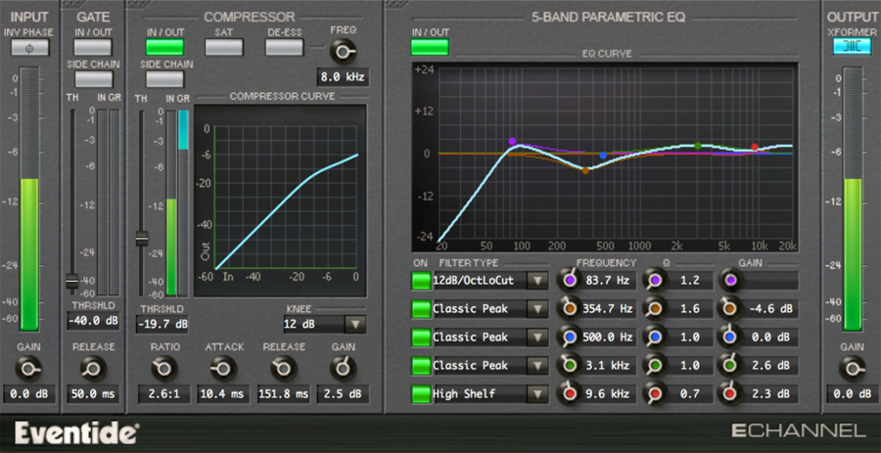Toggle the Compressor SIDE CHAIN button
Image resolution: width=881 pixels, height=453 pixels.
[x=164, y=79]
